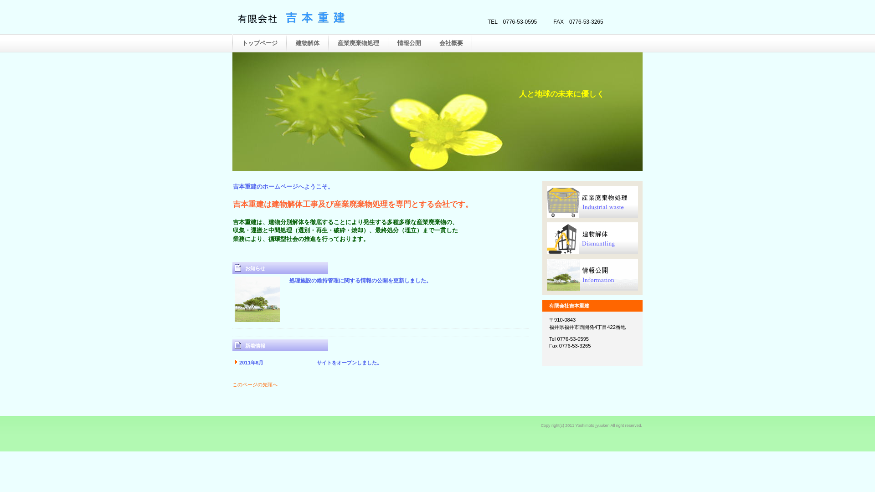Select the excavator icon for 建物解体
The width and height of the screenshot is (875, 492).
[563, 238]
